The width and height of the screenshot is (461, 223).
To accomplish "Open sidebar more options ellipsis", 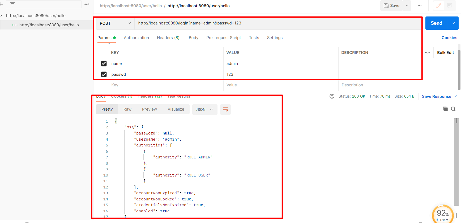I will pyautogui.click(x=87, y=4).
